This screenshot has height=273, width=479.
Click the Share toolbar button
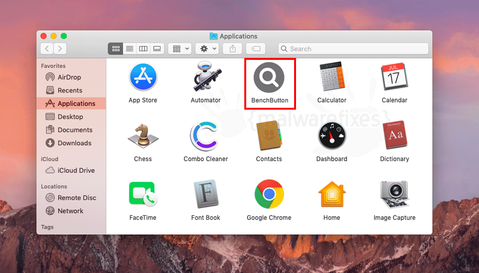pos(232,48)
